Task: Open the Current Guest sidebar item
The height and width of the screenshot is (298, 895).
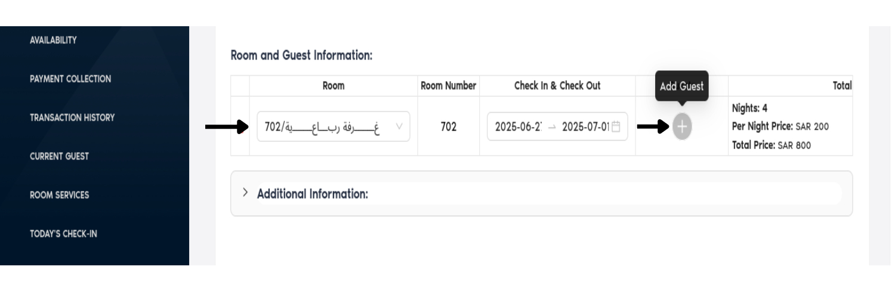Action: pyautogui.click(x=59, y=156)
